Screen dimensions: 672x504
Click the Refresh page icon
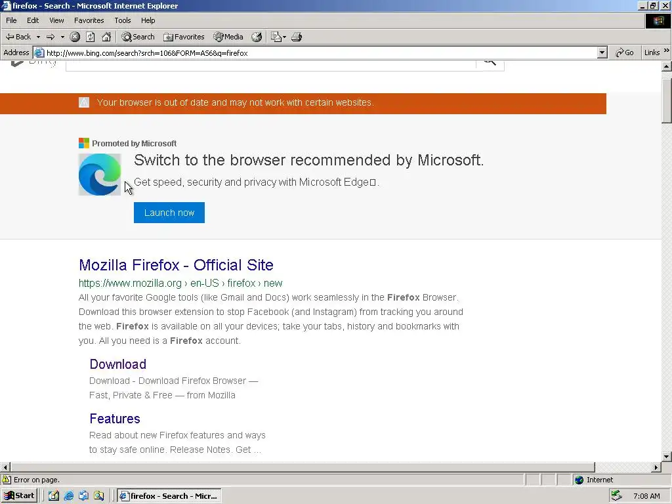[91, 37]
